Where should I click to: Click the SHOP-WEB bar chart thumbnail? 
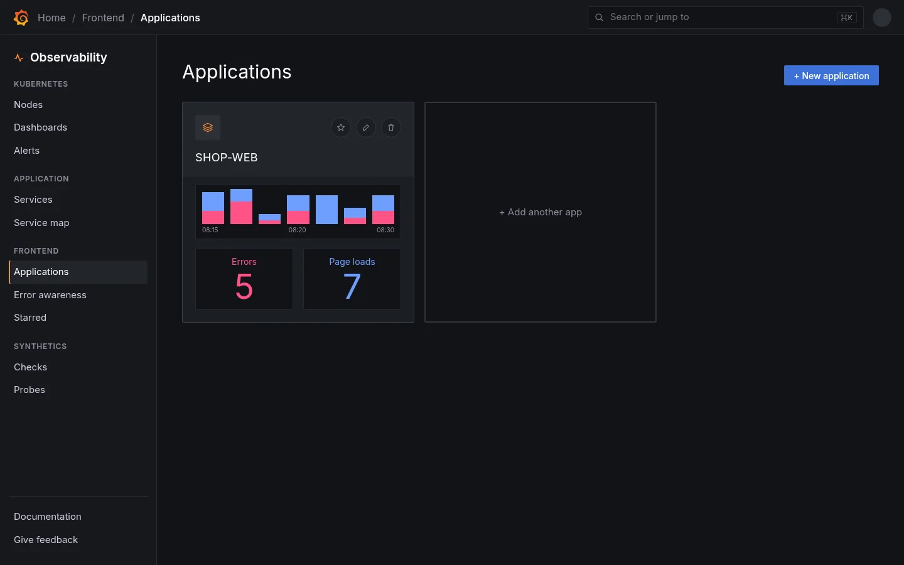(298, 212)
